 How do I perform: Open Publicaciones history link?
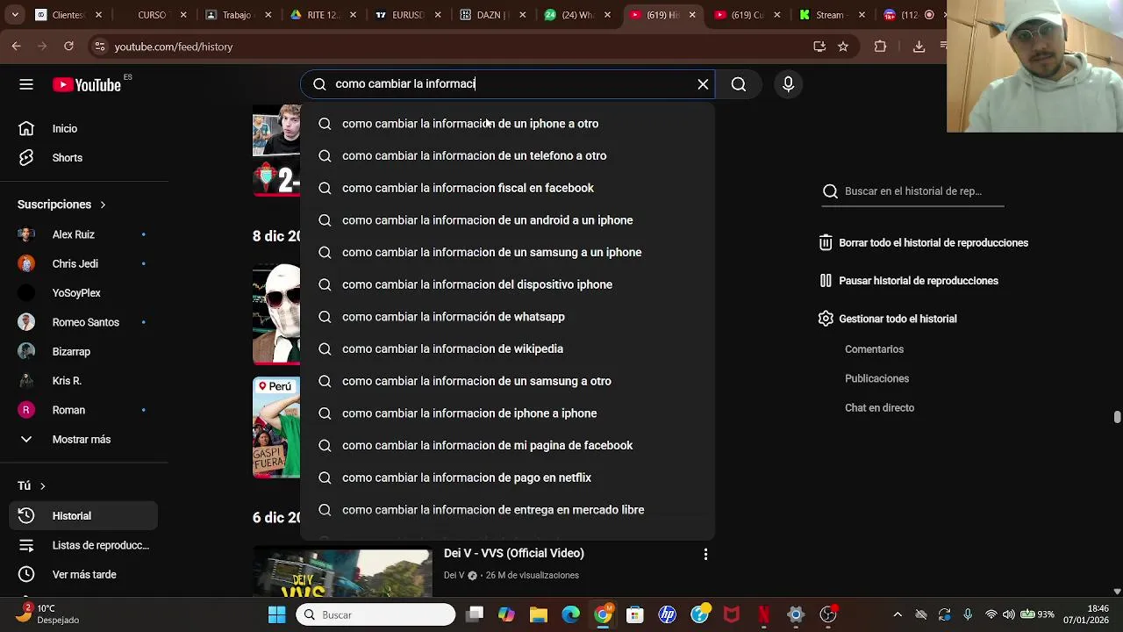[x=876, y=378]
